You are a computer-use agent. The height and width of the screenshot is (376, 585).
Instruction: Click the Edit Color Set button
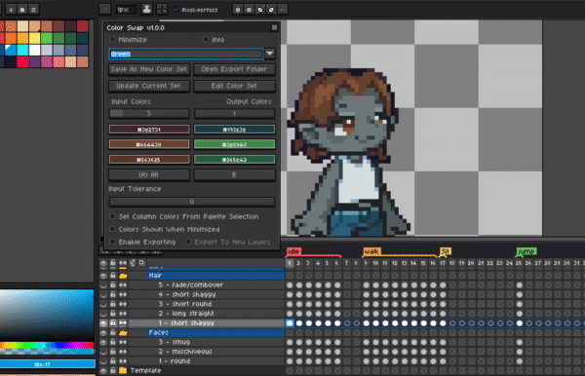pyautogui.click(x=234, y=86)
